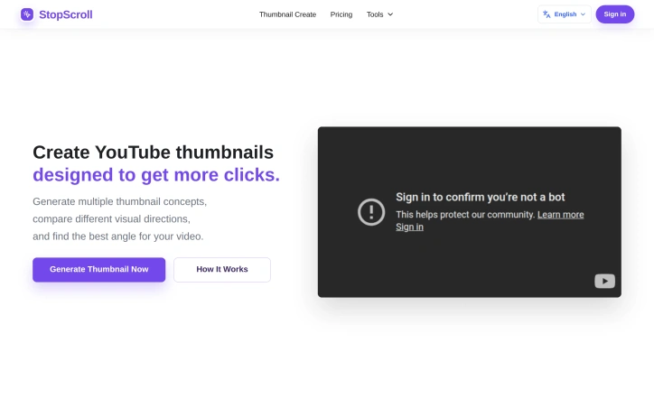Click 'Generate multiple thumbnail concepts,' text
The width and height of the screenshot is (654, 408).
(x=120, y=201)
